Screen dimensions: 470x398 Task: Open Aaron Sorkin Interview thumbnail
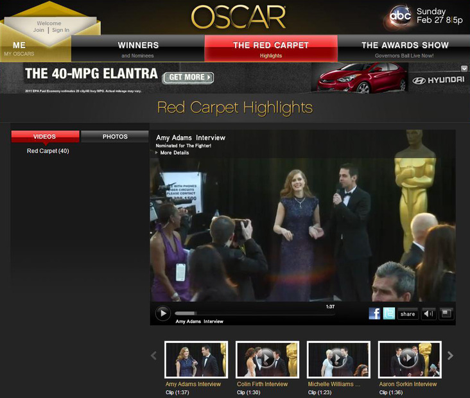410,359
